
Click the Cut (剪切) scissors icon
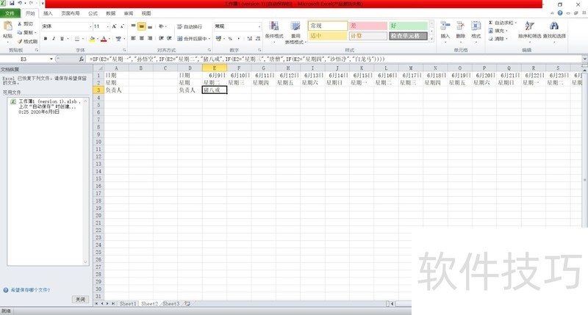(x=26, y=23)
